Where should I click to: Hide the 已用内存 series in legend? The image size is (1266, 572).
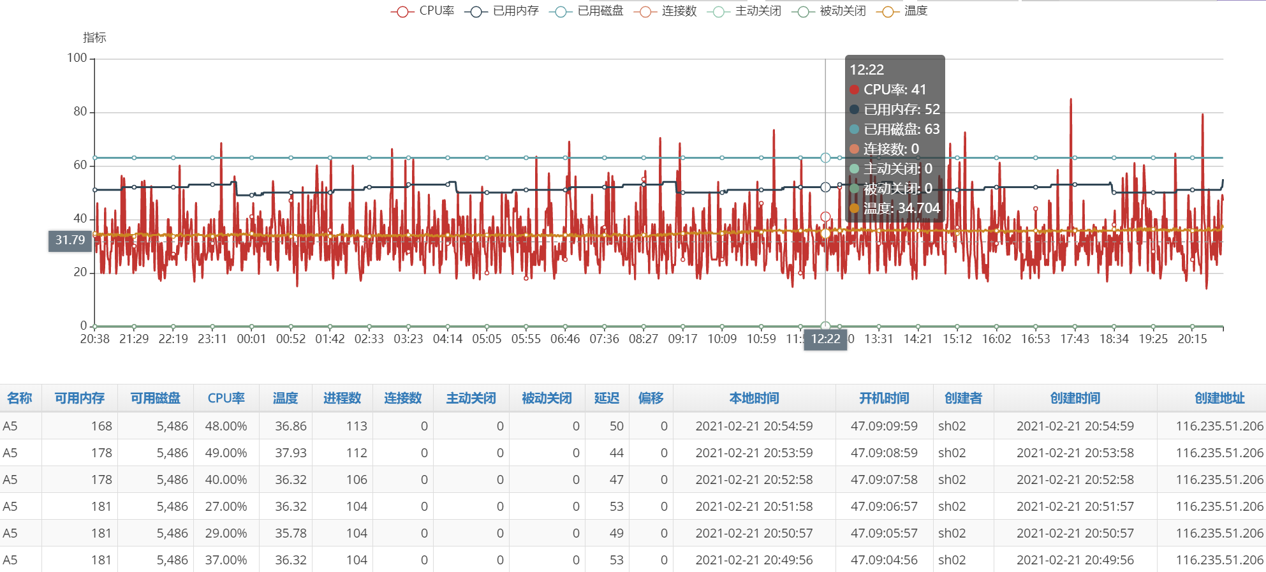(x=501, y=11)
